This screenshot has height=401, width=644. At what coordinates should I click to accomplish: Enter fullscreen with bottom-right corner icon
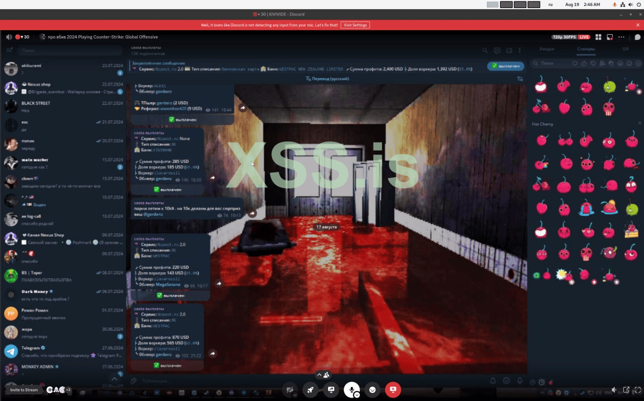(637, 389)
